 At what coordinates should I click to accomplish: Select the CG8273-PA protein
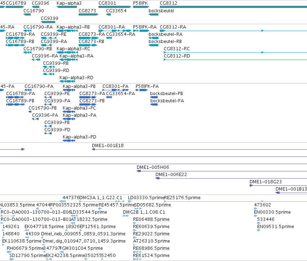pyautogui.click(x=88, y=97)
